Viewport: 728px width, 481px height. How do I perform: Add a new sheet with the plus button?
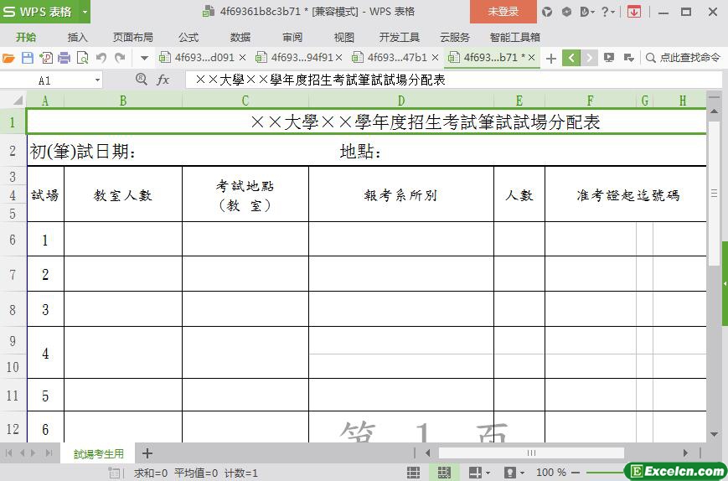(x=147, y=453)
